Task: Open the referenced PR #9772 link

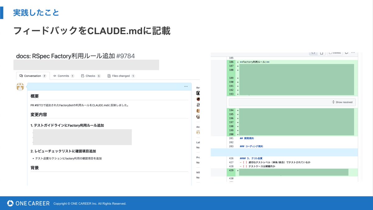Action: 38,105
